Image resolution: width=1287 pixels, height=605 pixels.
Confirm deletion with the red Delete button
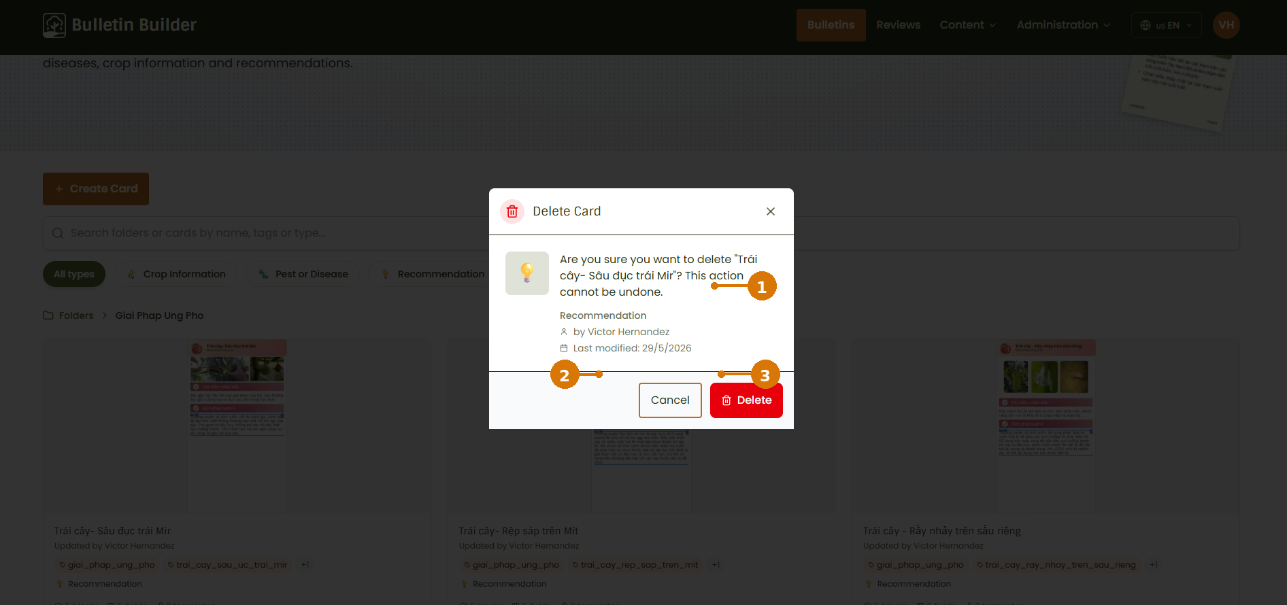tap(746, 400)
